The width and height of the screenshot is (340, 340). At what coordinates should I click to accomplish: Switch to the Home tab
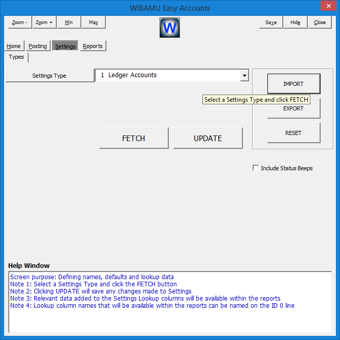point(14,46)
